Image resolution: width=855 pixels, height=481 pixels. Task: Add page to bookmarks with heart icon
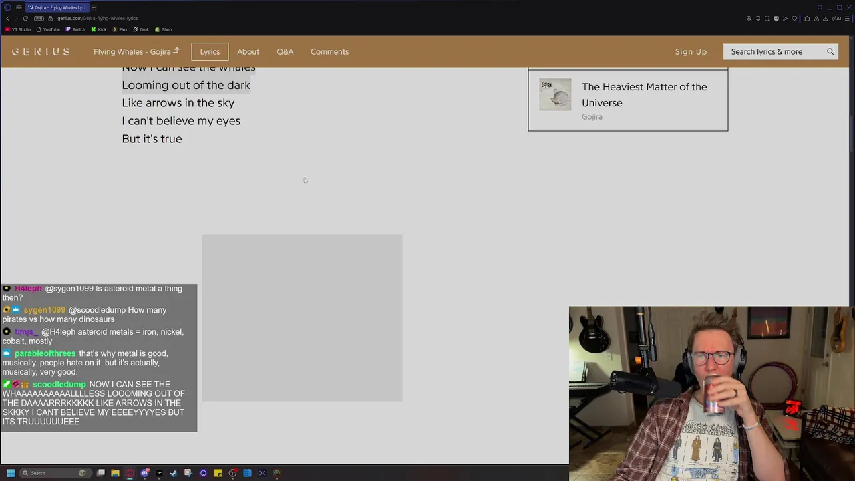(x=794, y=19)
